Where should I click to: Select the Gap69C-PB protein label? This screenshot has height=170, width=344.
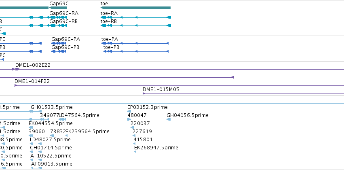click(x=65, y=47)
